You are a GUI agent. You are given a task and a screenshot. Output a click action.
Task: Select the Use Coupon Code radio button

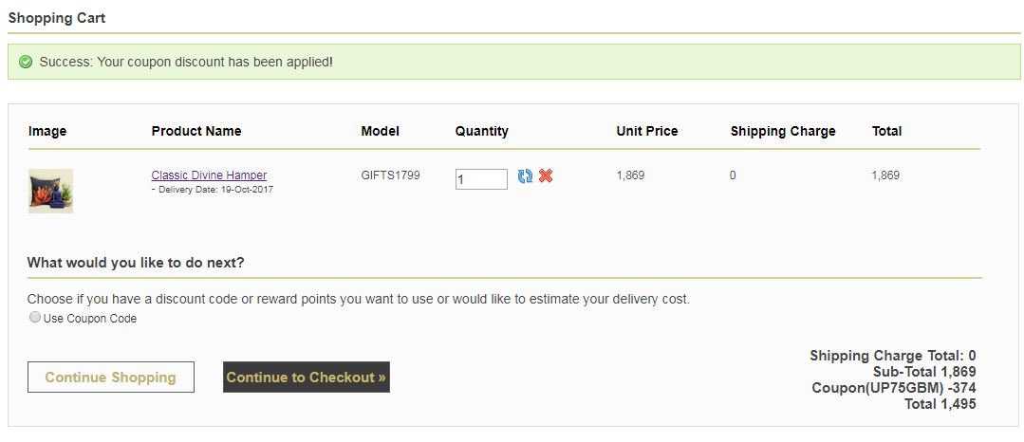pos(35,318)
